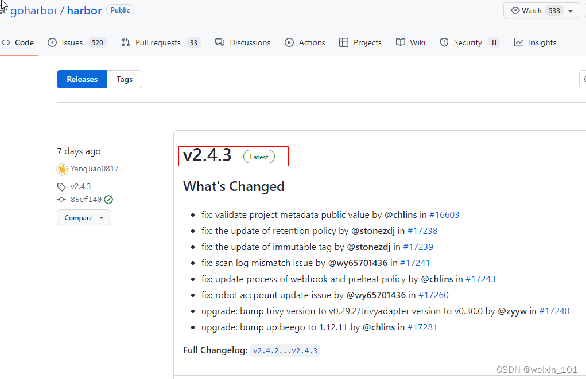The image size is (586, 379).
Task: Open YangJiao0817 user profile
Action: click(x=95, y=169)
